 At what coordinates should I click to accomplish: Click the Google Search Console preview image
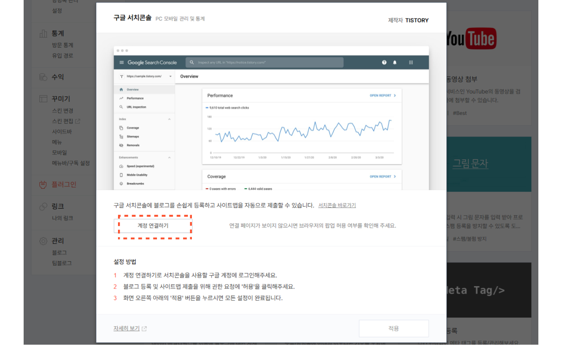tap(271, 118)
